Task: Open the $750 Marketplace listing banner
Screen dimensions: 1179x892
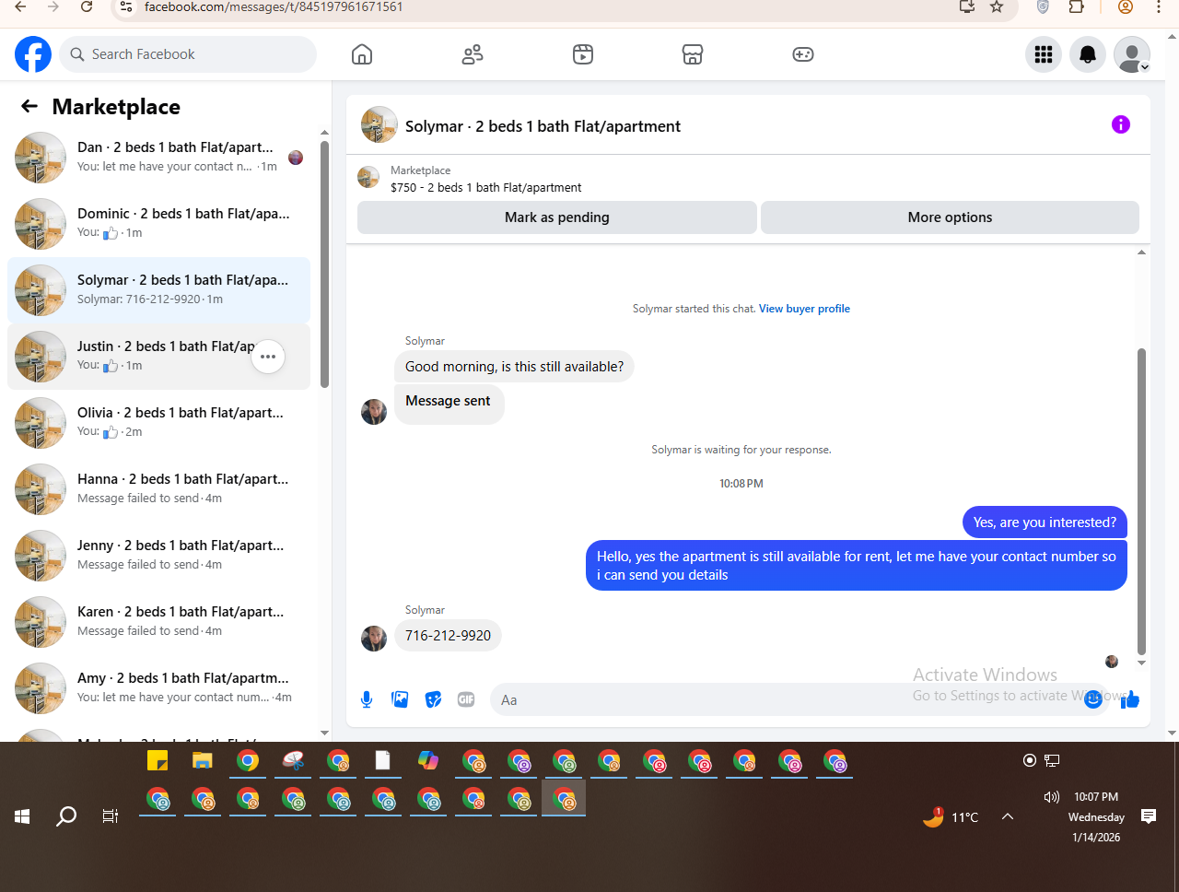Action: click(x=748, y=179)
